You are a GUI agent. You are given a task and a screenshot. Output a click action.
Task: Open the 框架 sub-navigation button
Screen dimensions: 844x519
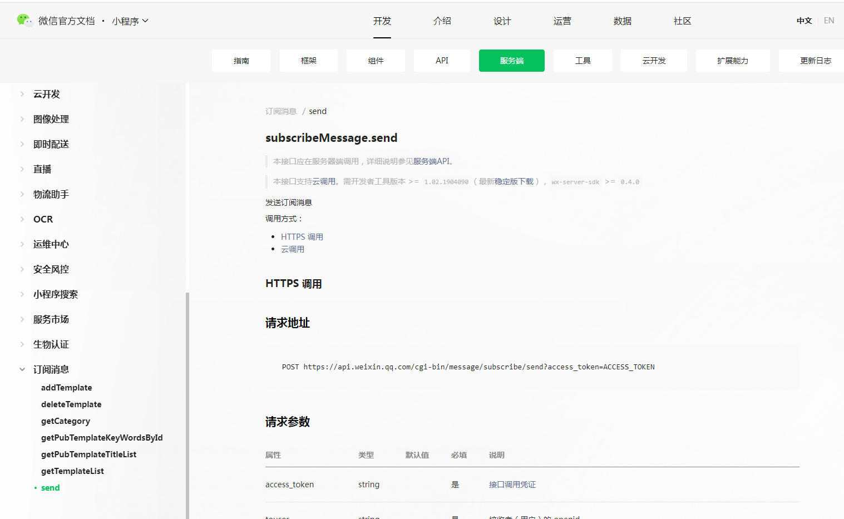click(x=308, y=61)
